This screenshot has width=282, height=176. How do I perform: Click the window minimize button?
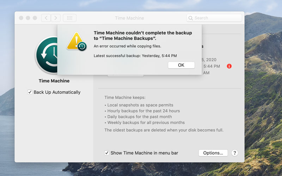(28, 18)
